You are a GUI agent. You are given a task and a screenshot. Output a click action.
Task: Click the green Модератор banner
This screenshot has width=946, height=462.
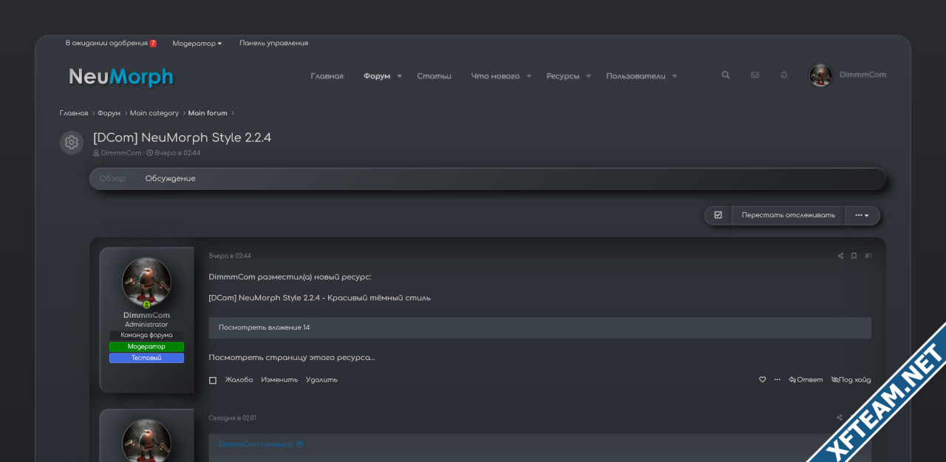(x=146, y=347)
